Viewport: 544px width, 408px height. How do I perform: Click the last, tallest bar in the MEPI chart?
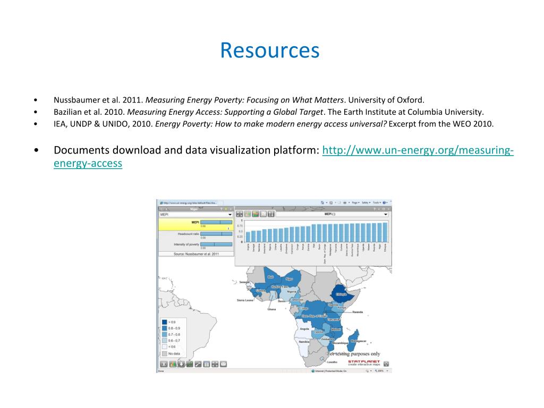coord(385,233)
